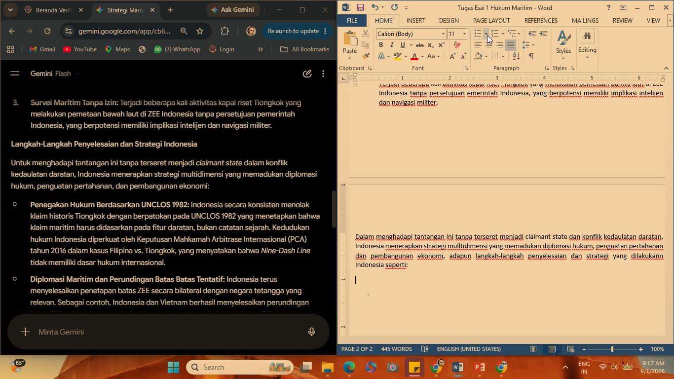This screenshot has width=674, height=379.
Task: Expand bullet library dropdown arrow
Action: (487, 34)
